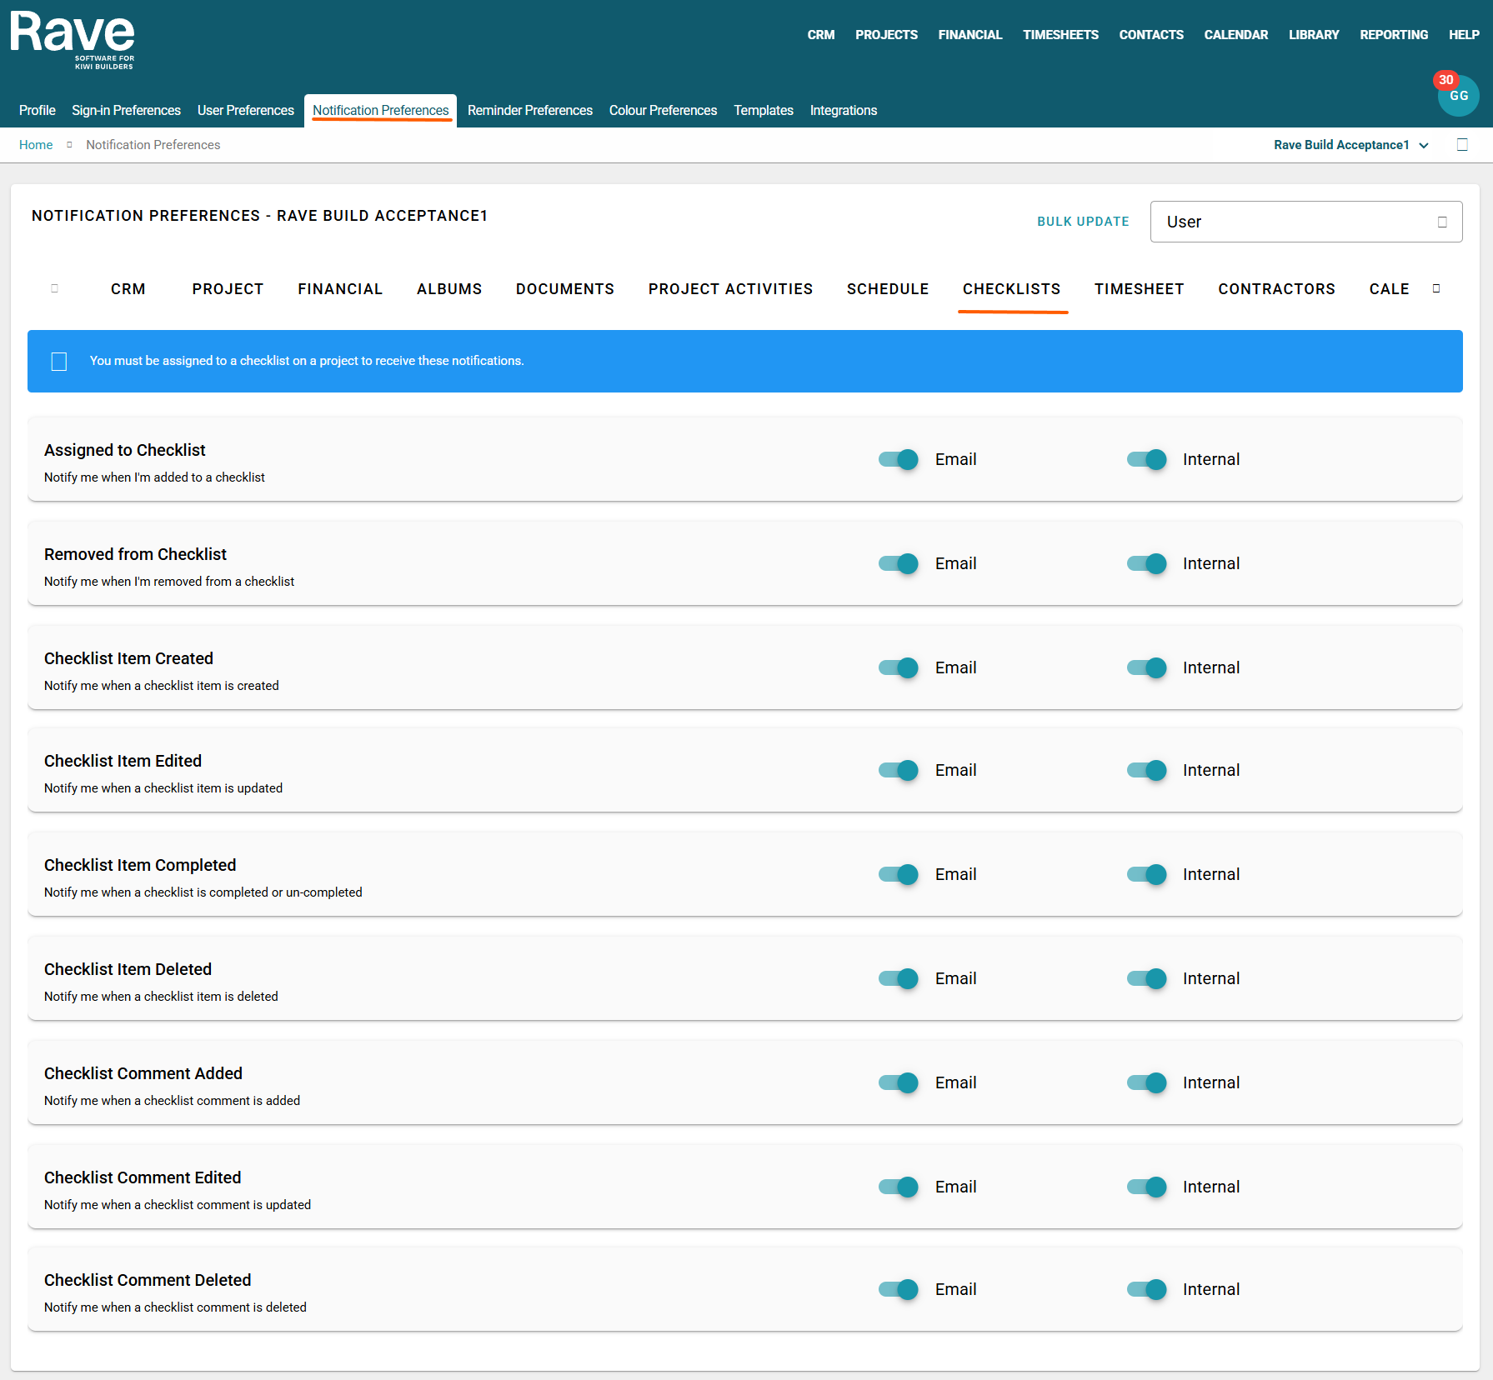Click the BULK UPDATE button
This screenshot has width=1493, height=1380.
click(x=1083, y=222)
